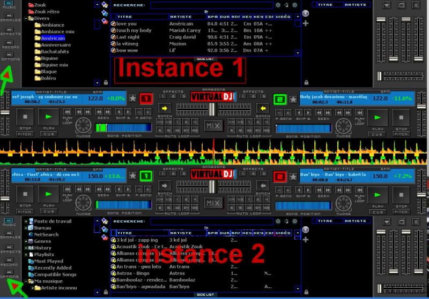Viewport: 429px width, 299px height.
Task: Click Instance 1 deck 2 Play button
Action: (378, 118)
